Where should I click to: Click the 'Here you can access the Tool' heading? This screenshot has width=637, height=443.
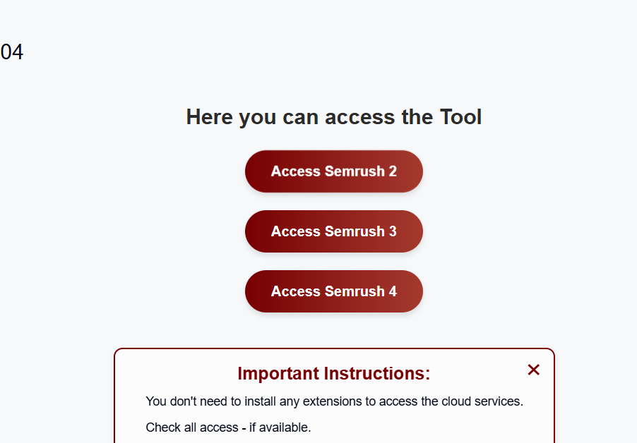[334, 117]
